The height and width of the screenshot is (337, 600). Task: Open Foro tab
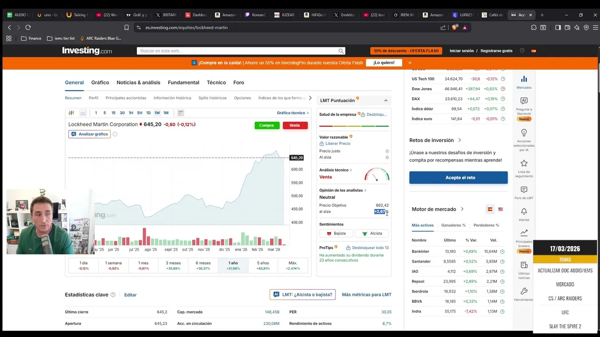[239, 83]
